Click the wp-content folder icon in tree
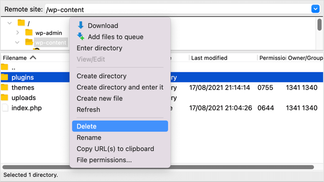The width and height of the screenshot is (324, 182). click(x=29, y=42)
